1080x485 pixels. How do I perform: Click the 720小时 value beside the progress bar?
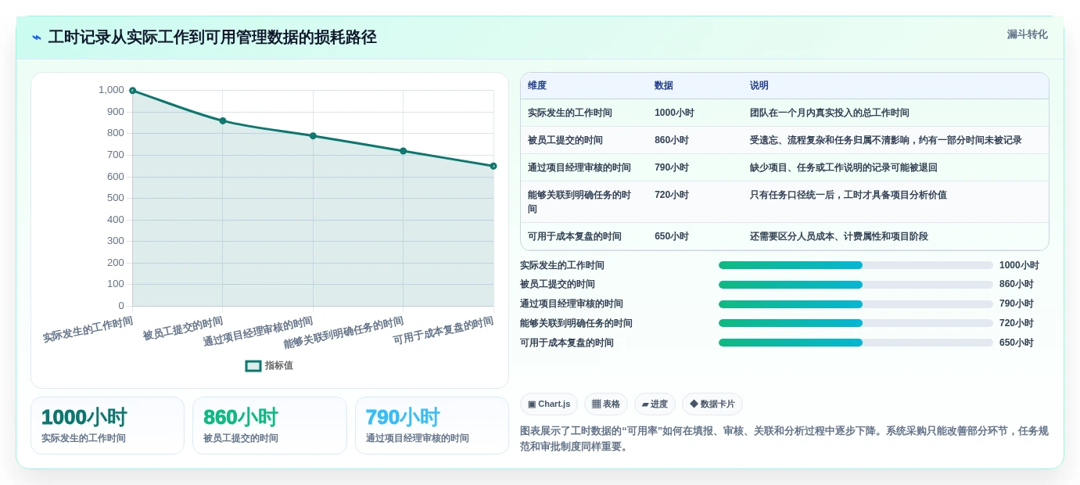(x=1017, y=323)
